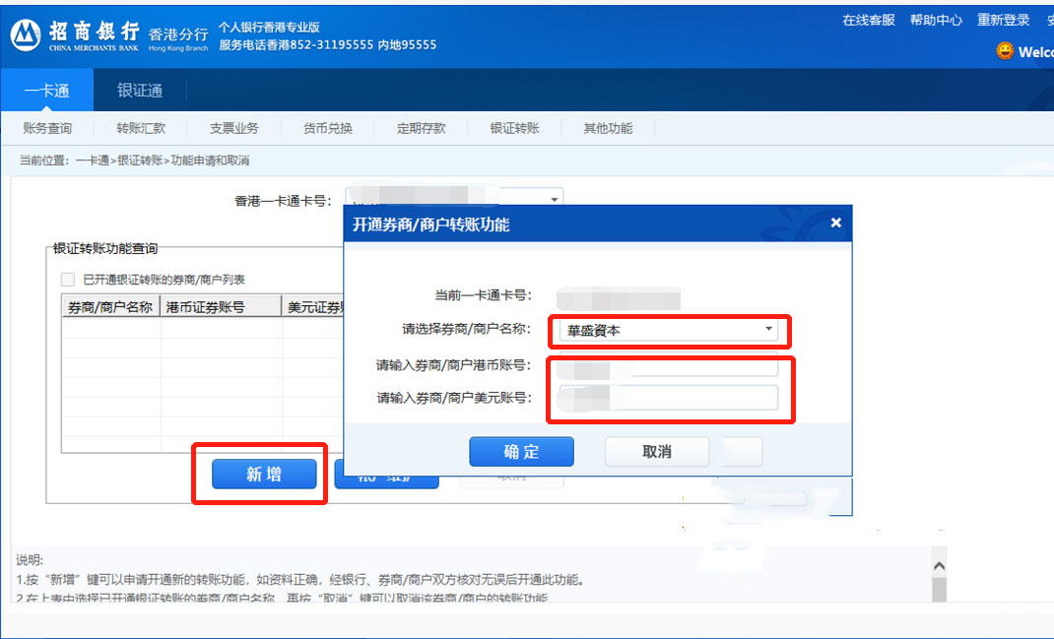Open the 華盛資本 broker name dropdown
Image resolution: width=1054 pixels, height=639 pixels.
[x=668, y=330]
